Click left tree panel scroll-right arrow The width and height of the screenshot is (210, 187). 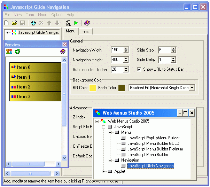[x=56, y=174]
